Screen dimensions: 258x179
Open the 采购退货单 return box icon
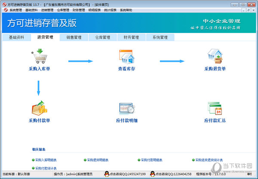coord(215,56)
